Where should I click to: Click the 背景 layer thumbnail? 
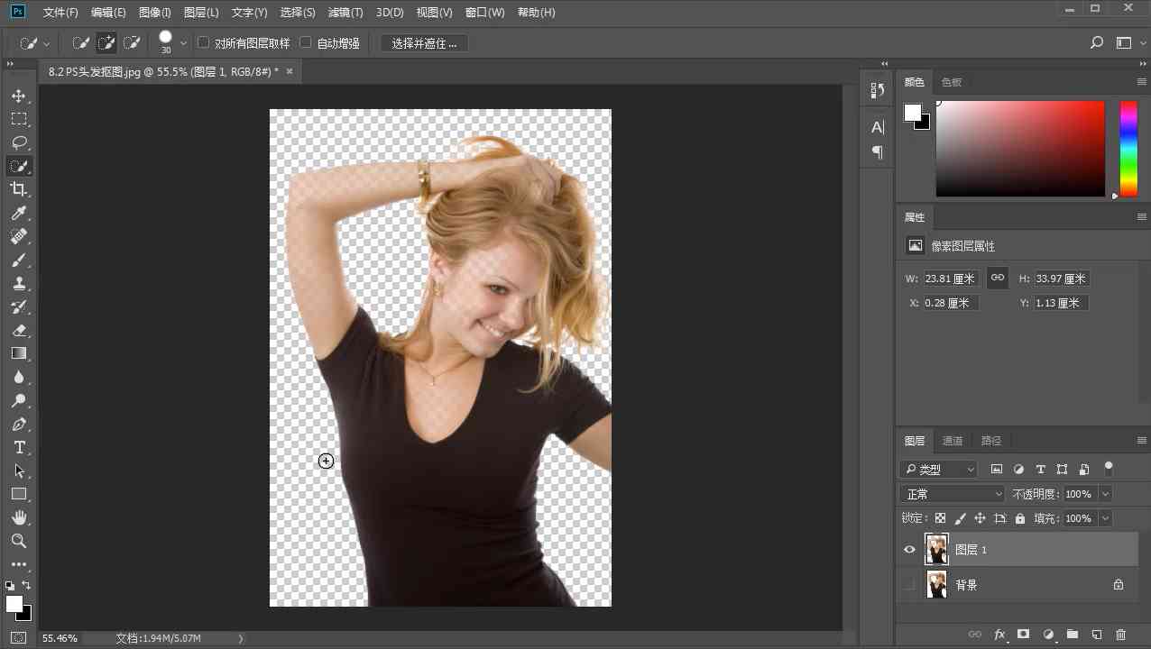(x=937, y=584)
